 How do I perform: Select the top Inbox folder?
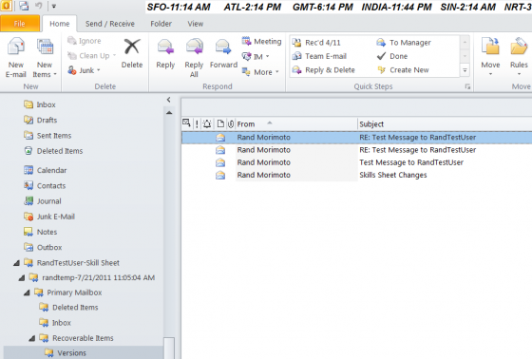(40, 104)
